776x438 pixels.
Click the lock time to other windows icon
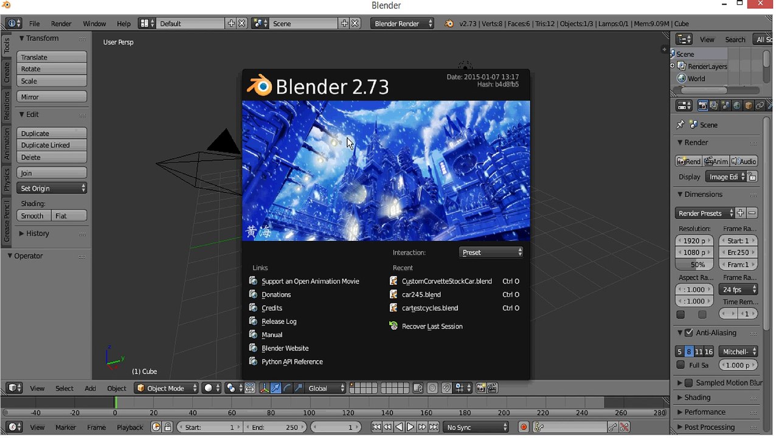point(168,427)
